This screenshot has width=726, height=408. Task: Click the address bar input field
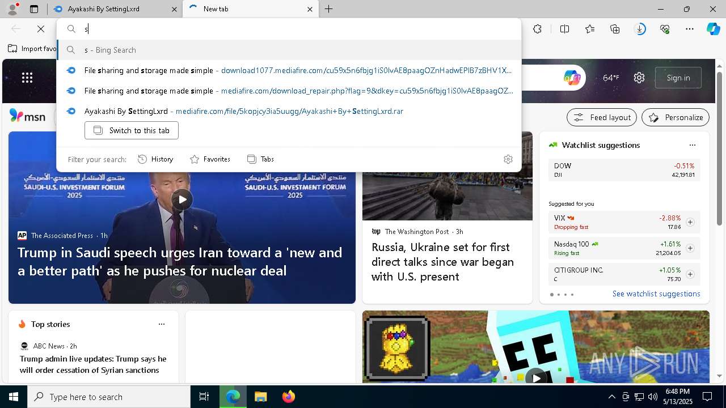pos(289,29)
